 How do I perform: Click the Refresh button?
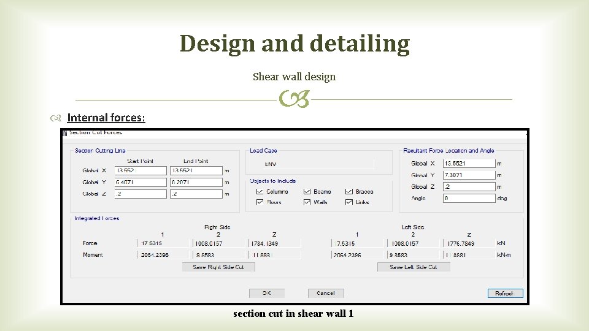click(x=505, y=293)
